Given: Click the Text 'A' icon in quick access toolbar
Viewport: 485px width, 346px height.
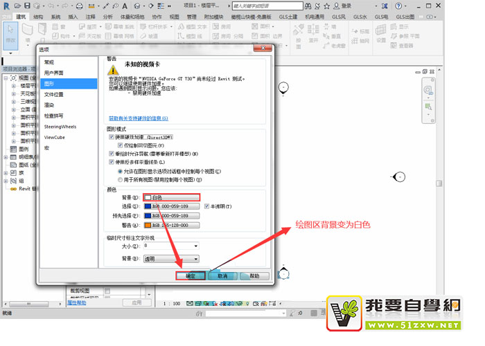Looking at the screenshot, I should 125,6.
